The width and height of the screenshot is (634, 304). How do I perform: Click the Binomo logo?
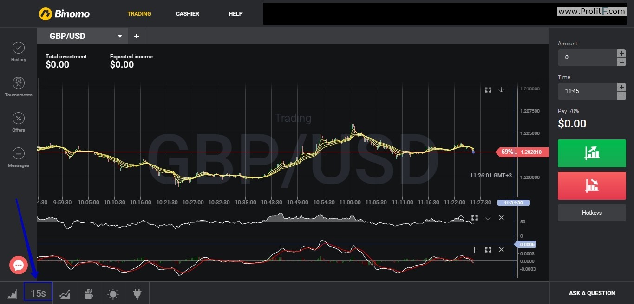click(64, 13)
